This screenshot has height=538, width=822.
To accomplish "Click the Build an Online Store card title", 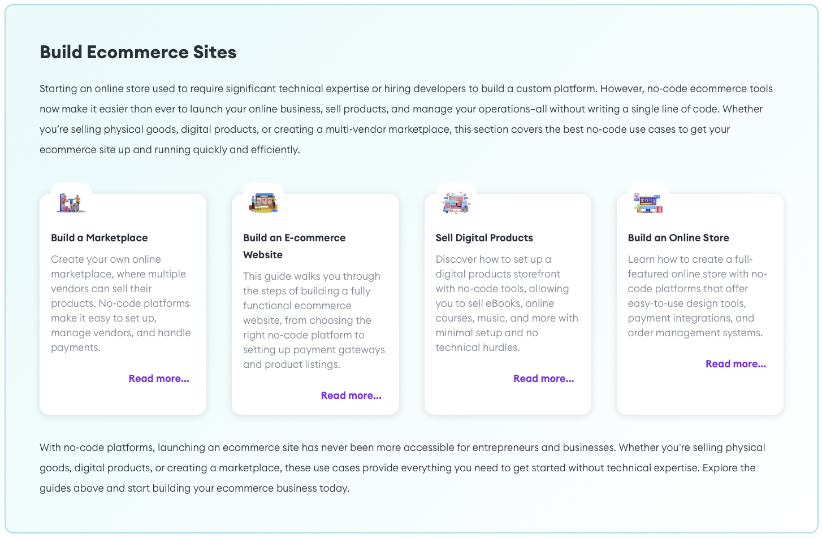I will click(x=678, y=238).
